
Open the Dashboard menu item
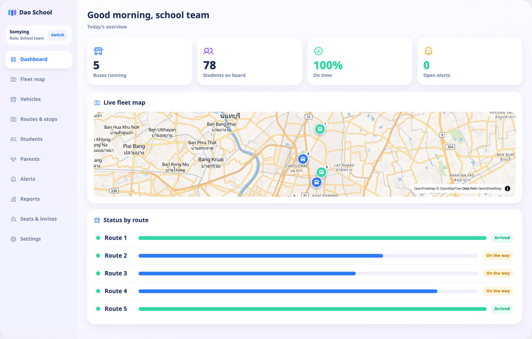coord(39,60)
